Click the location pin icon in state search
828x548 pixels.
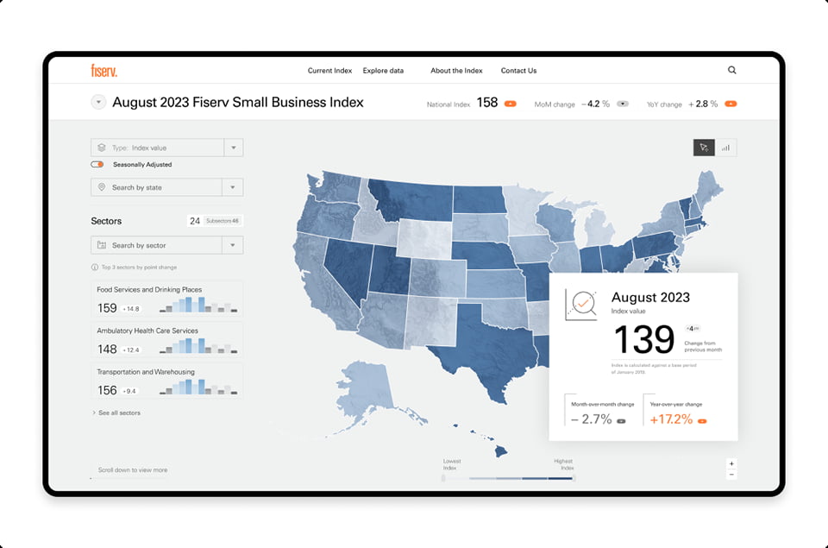pos(102,187)
